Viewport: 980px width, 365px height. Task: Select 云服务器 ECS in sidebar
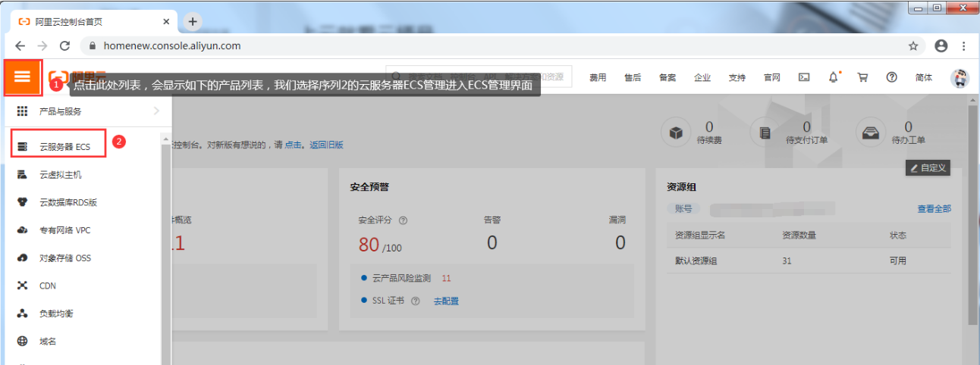click(x=64, y=147)
